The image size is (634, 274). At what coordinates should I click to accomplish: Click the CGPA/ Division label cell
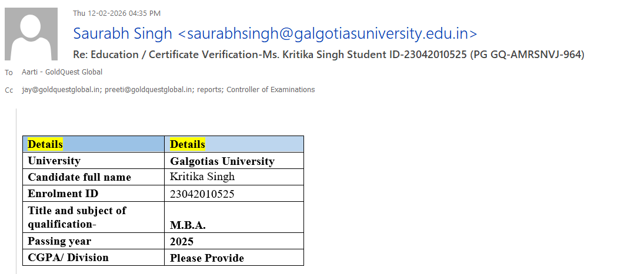coord(94,258)
